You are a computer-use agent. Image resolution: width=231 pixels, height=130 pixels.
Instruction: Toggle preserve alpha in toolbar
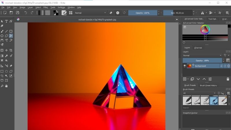118,13
